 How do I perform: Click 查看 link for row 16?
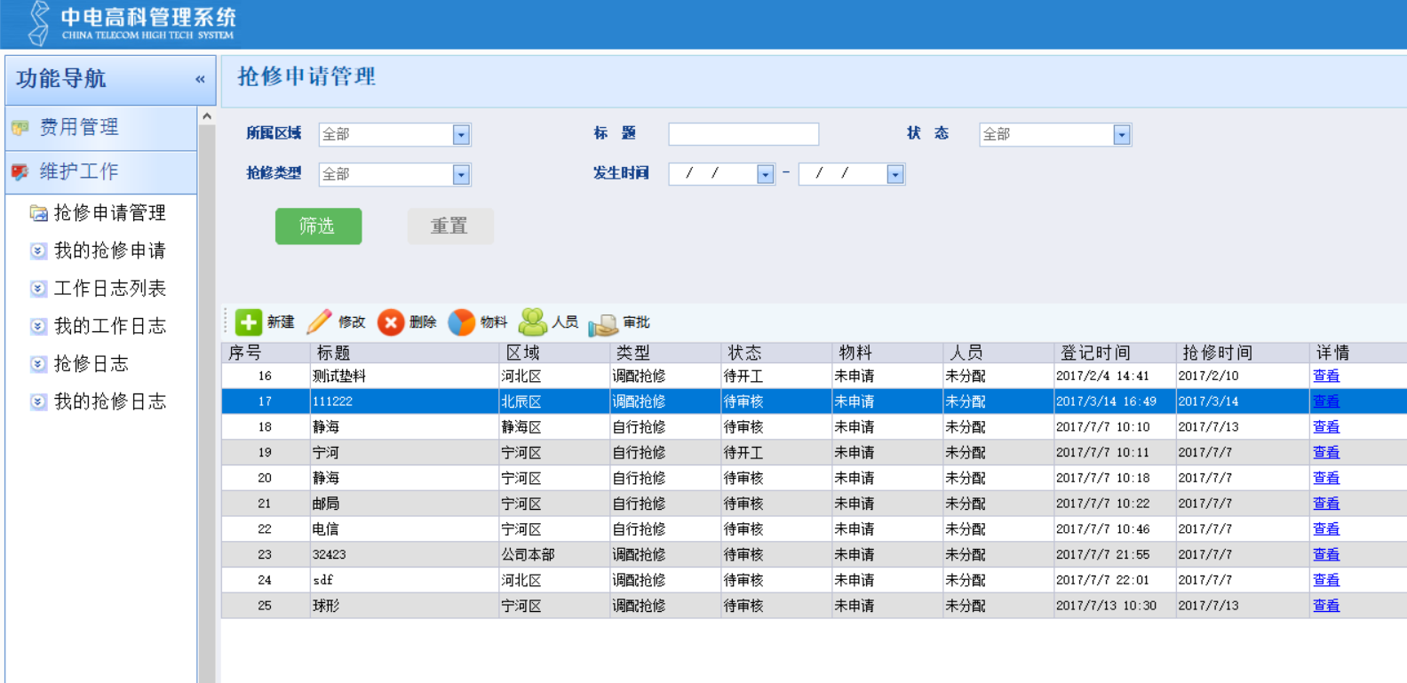(x=1325, y=376)
